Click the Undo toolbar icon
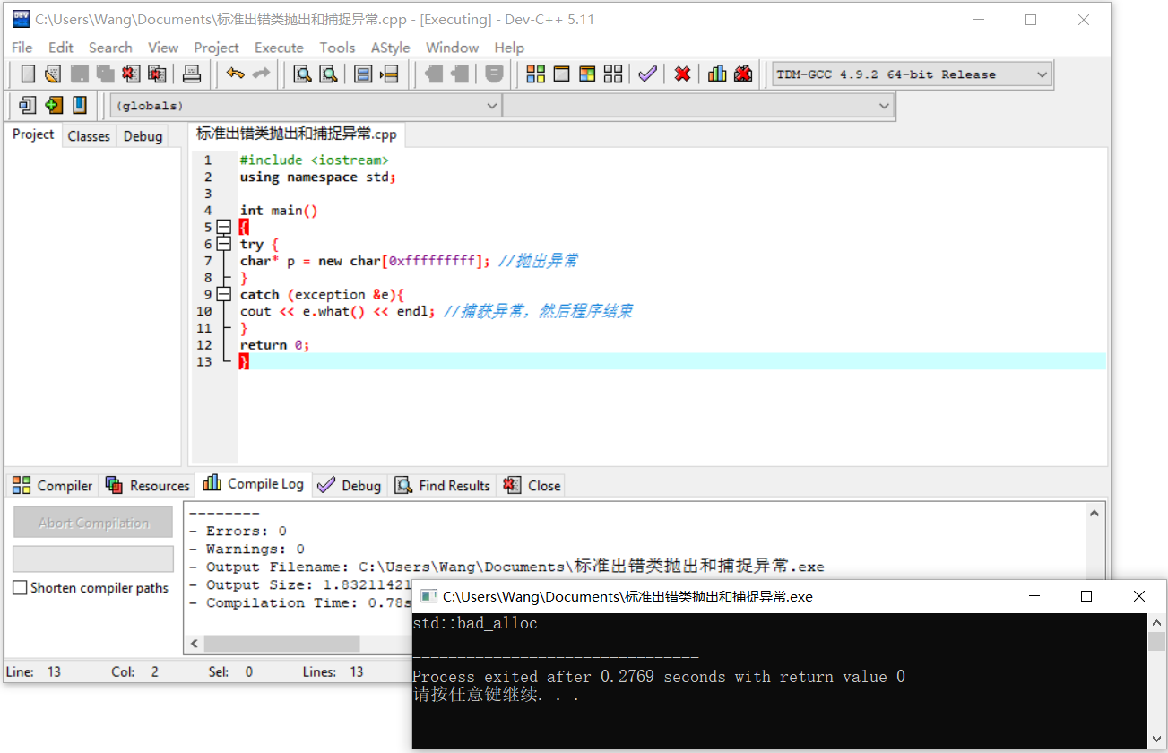 [235, 74]
